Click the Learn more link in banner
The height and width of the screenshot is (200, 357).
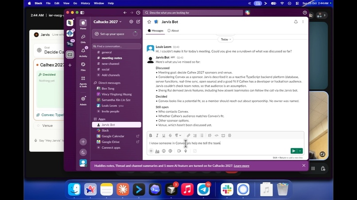(x=241, y=166)
